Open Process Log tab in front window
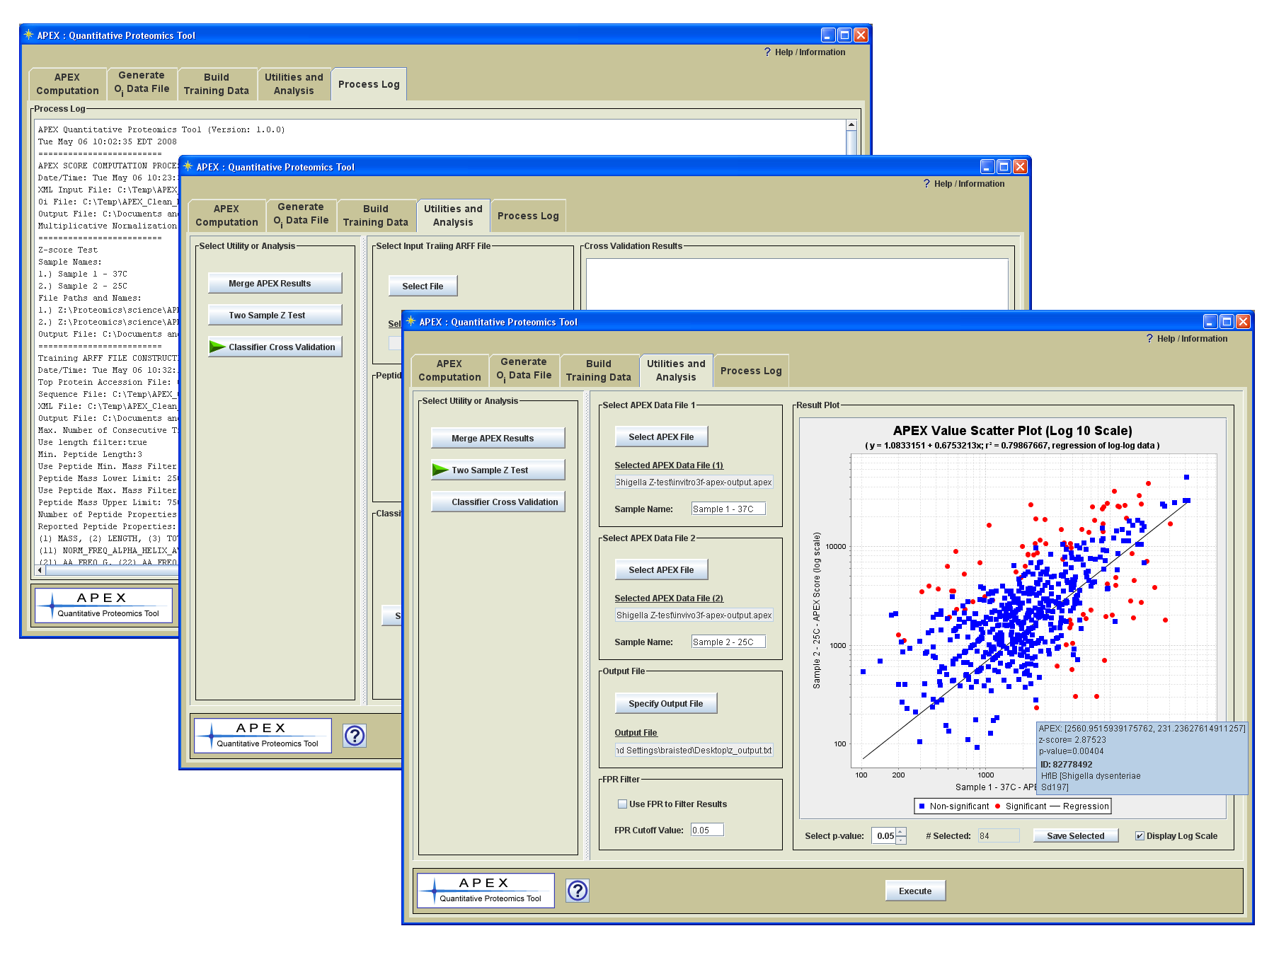This screenshot has height=955, width=1274. click(751, 371)
